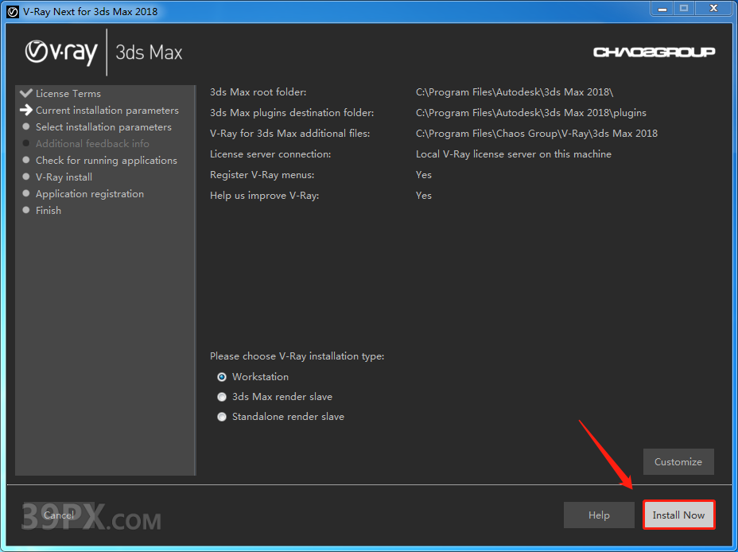The height and width of the screenshot is (552, 738).
Task: Click License server connection label
Action: tap(270, 154)
